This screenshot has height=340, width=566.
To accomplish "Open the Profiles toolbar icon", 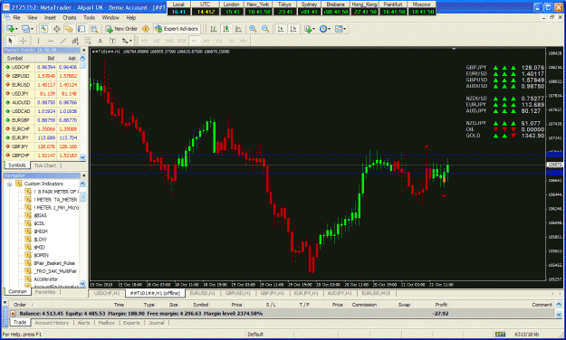I will (25, 29).
